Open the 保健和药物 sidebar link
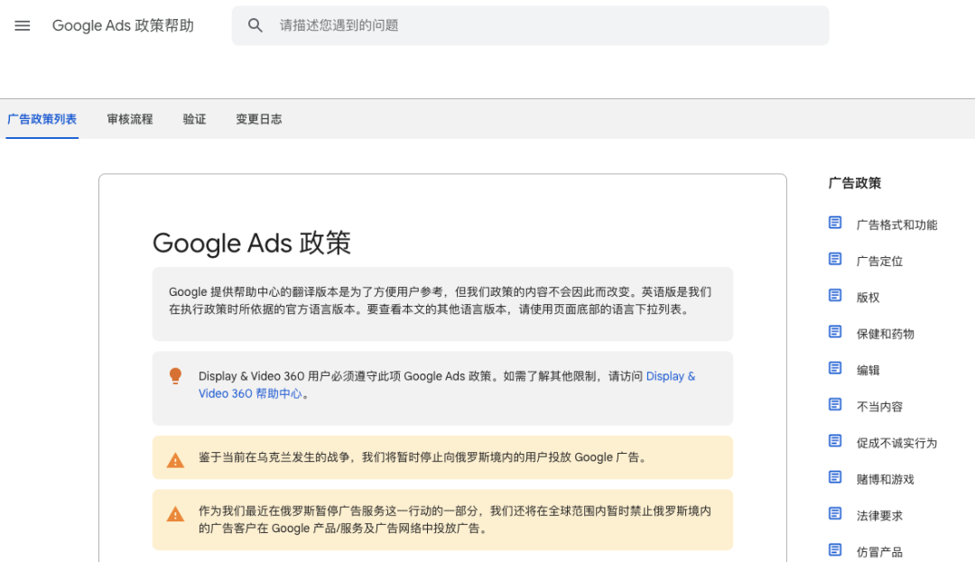 [886, 334]
